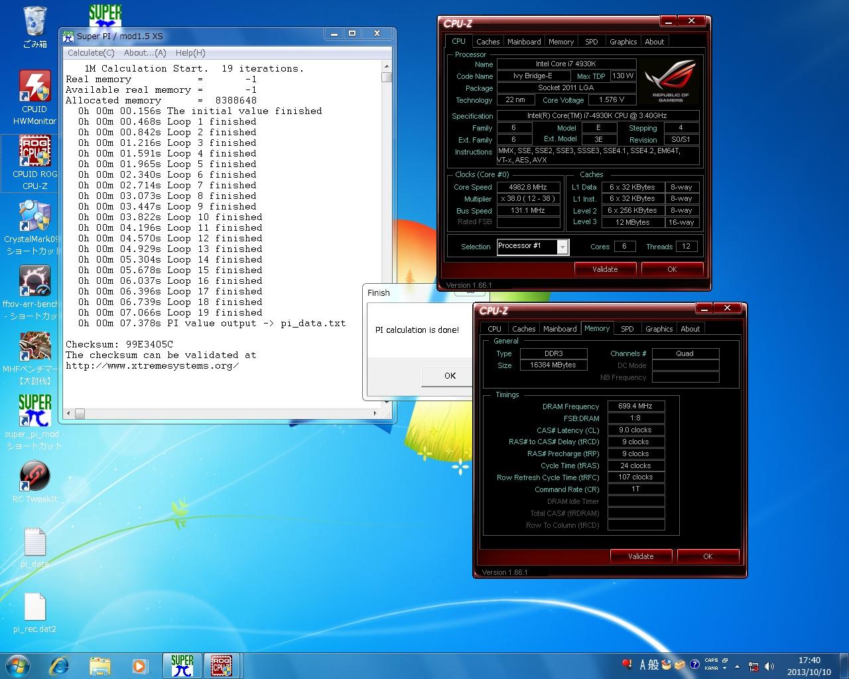The height and width of the screenshot is (679, 849).
Task: Switch to CPU tab in lower CPU-Z
Action: pyautogui.click(x=495, y=329)
